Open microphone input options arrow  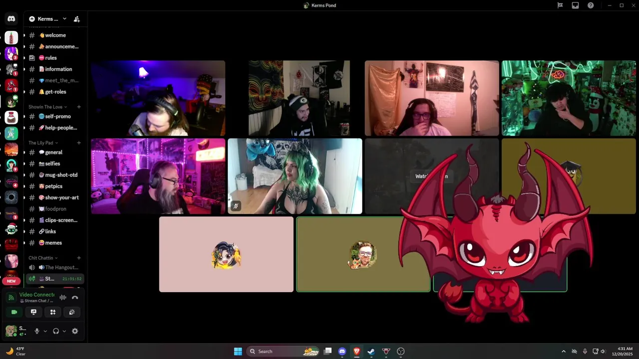click(45, 331)
